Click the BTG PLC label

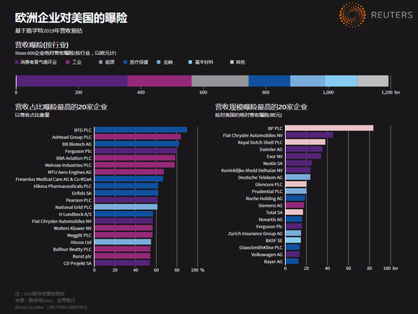click(83, 130)
